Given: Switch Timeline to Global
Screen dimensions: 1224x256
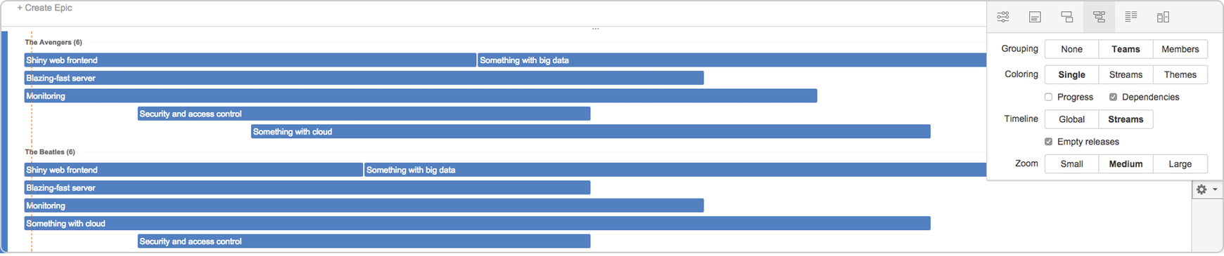Looking at the screenshot, I should [1071, 119].
